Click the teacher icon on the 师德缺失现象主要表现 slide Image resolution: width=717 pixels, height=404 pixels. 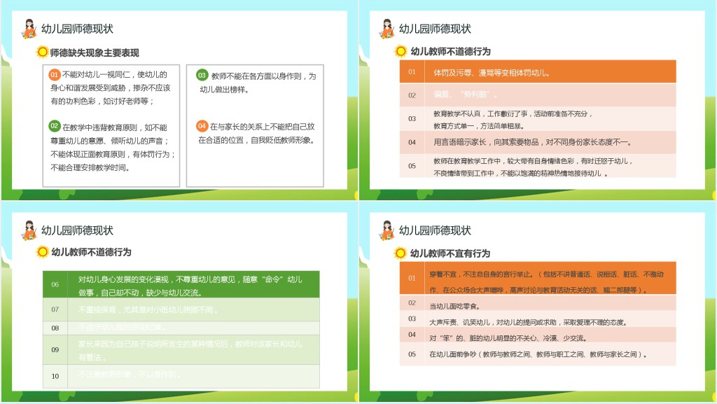click(x=29, y=29)
